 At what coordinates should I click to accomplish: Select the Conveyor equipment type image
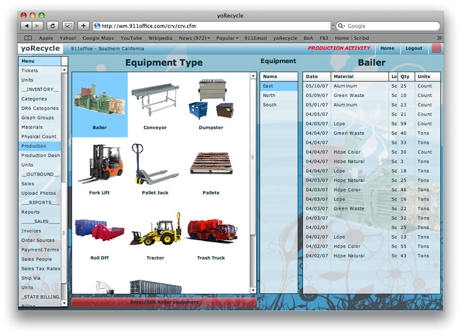(155, 99)
